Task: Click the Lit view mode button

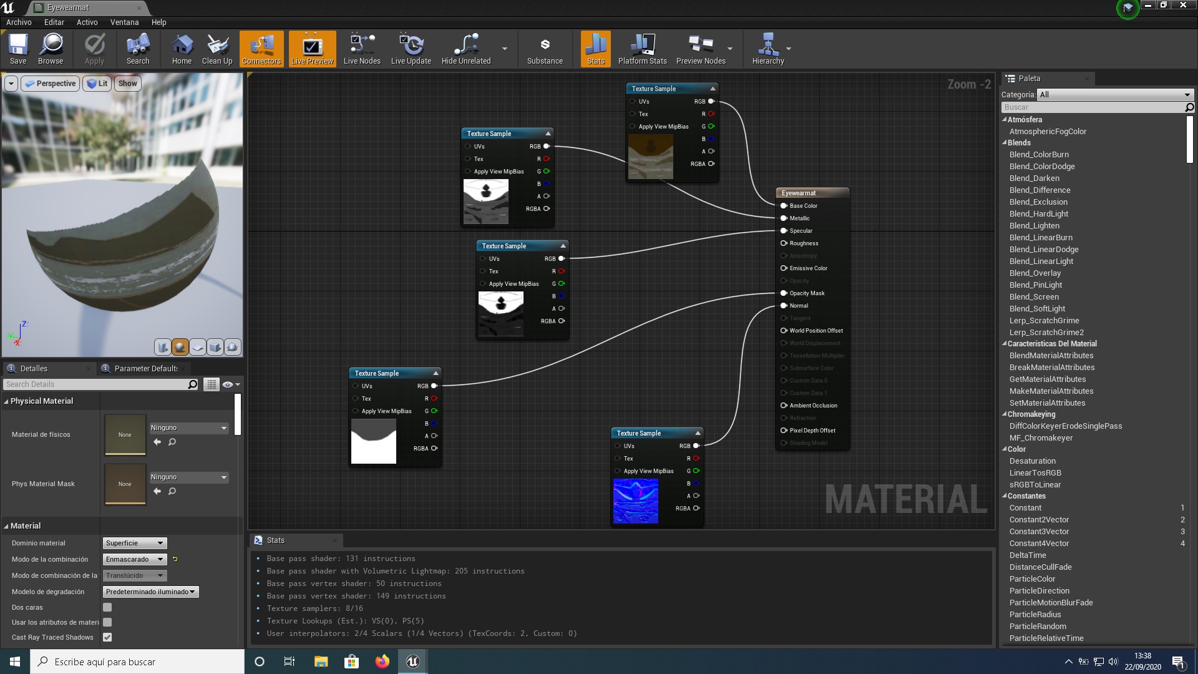Action: click(x=97, y=84)
